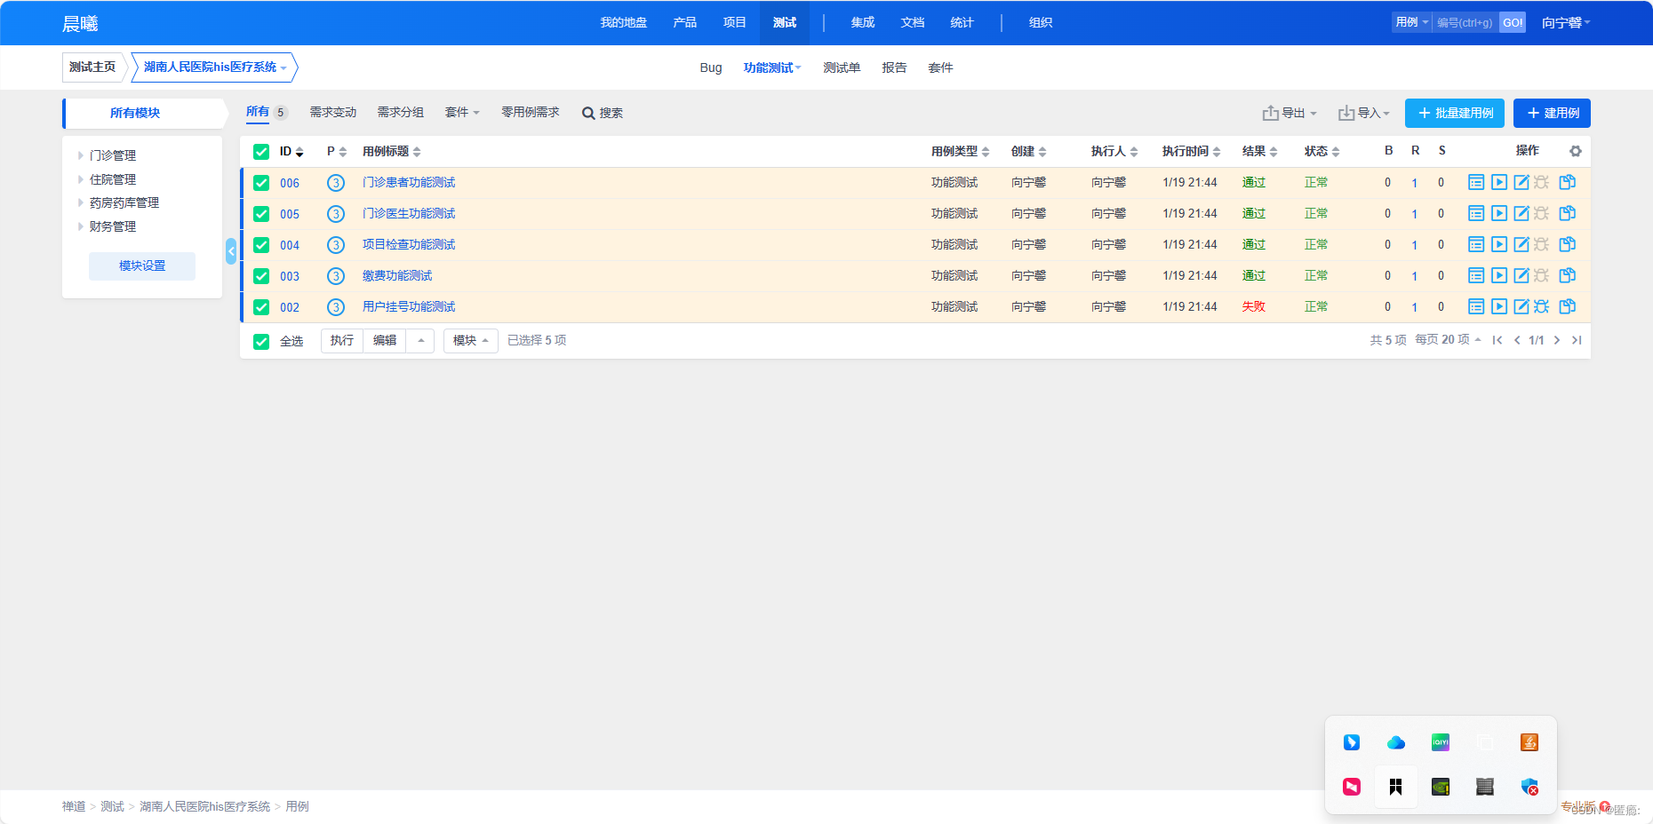The height and width of the screenshot is (824, 1653).
Task: Open the orange Java tray icon
Action: (1529, 742)
